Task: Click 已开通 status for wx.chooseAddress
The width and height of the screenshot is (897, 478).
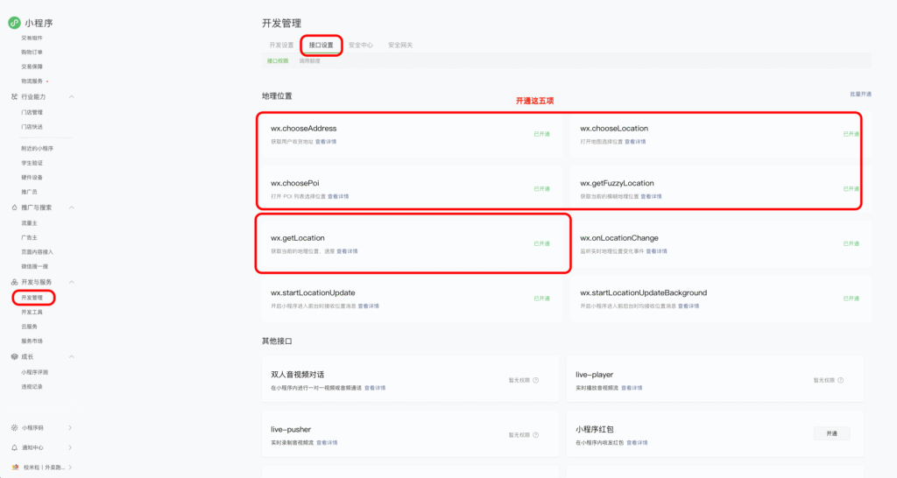Action: coord(541,134)
